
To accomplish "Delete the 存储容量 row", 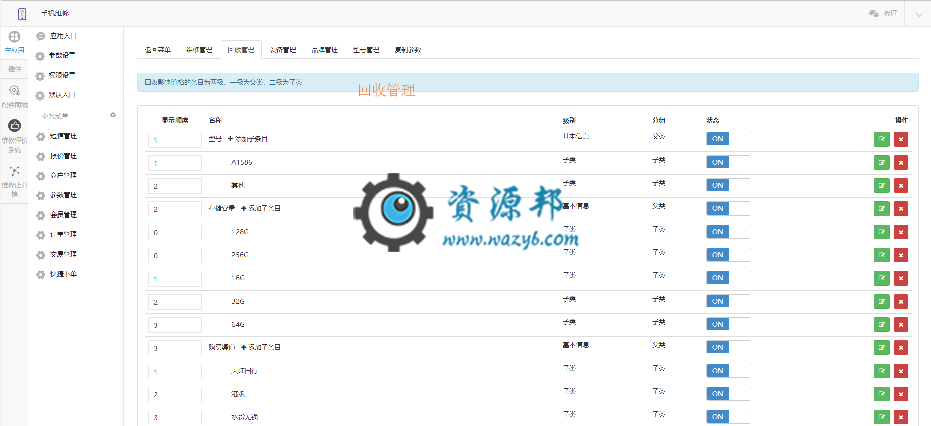I will (x=901, y=209).
